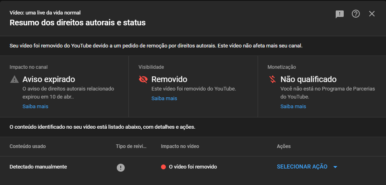Click the claim type exclamation icon

pyautogui.click(x=121, y=168)
